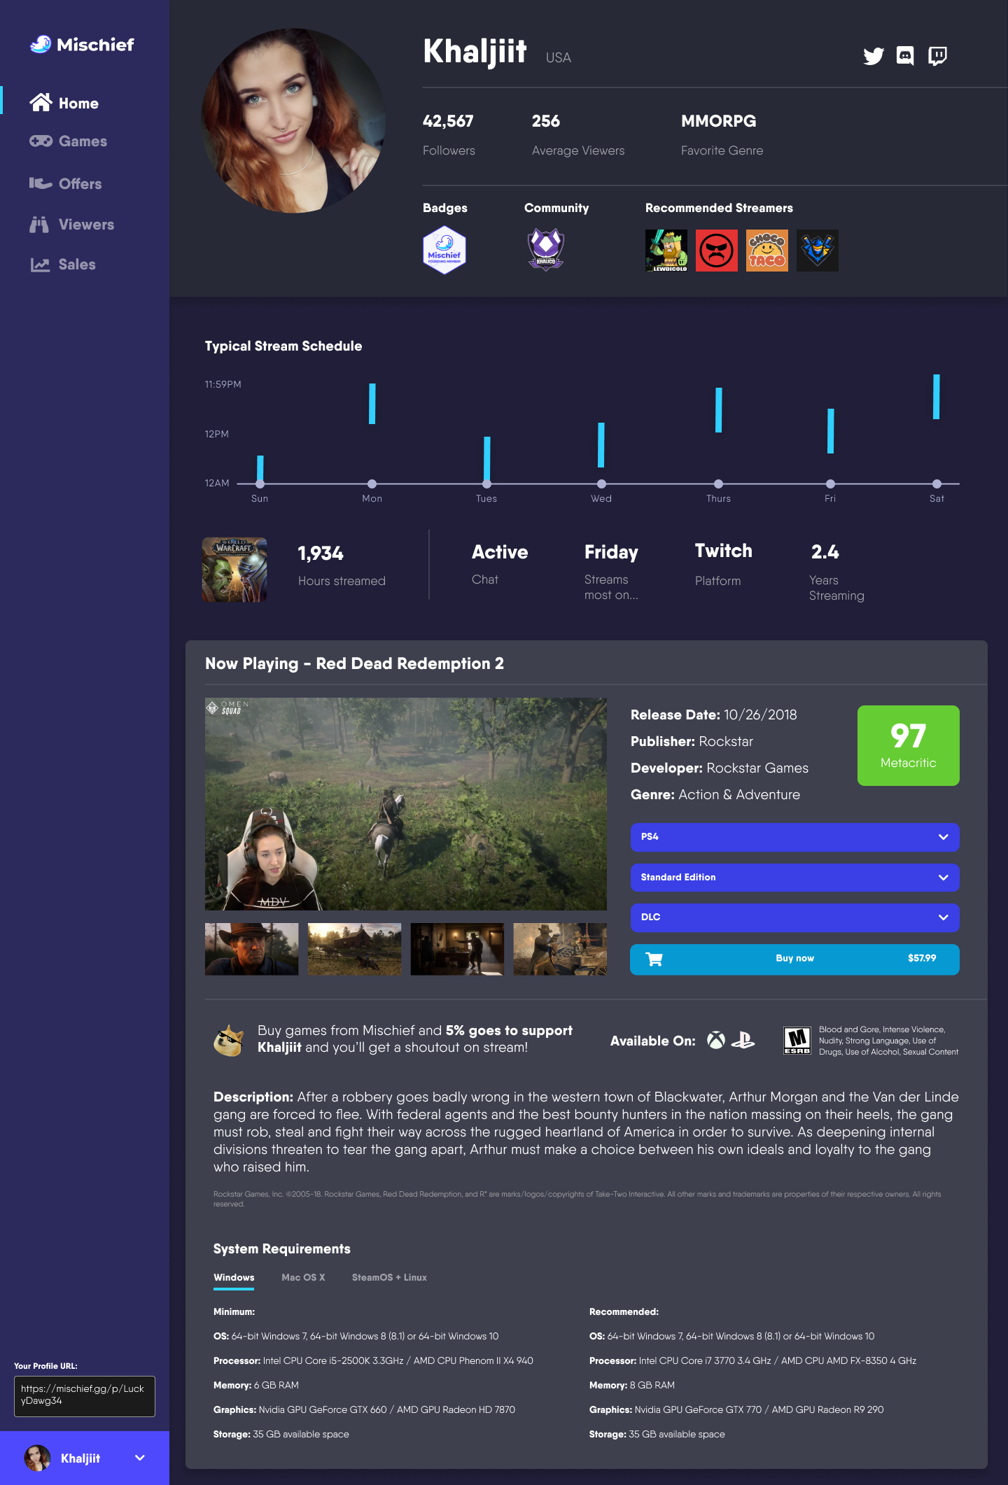
Task: Click the 42,567 Followers stat
Action: [449, 135]
